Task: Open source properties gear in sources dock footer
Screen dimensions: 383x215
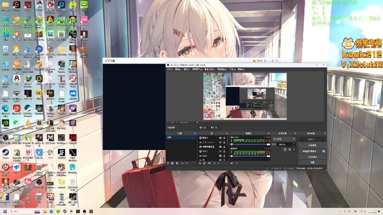Action: click(x=209, y=163)
